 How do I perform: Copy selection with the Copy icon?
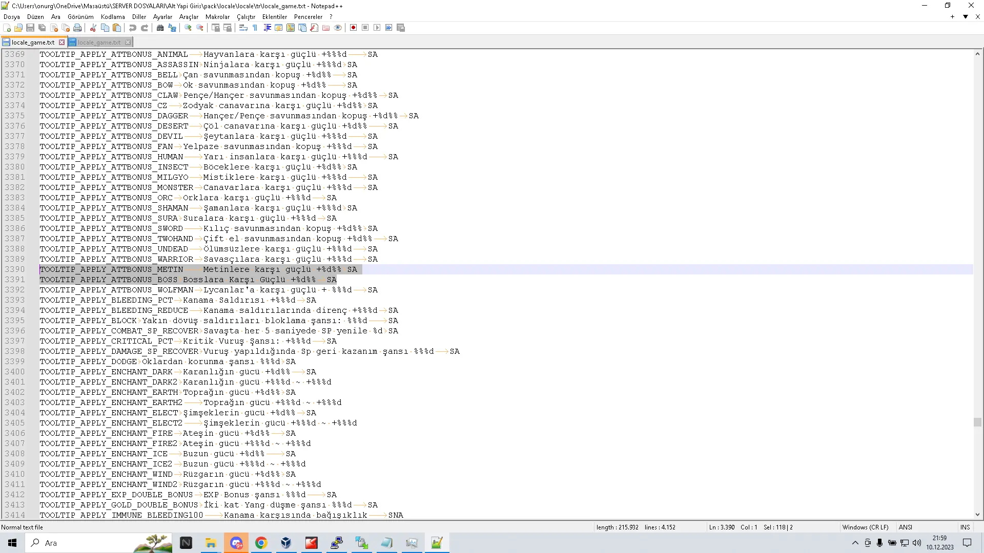coord(105,28)
